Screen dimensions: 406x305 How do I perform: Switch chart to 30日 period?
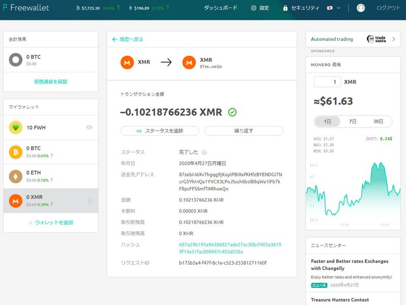[x=378, y=121]
